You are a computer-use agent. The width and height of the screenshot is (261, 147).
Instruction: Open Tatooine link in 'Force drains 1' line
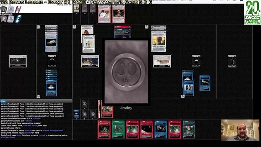[29, 121]
